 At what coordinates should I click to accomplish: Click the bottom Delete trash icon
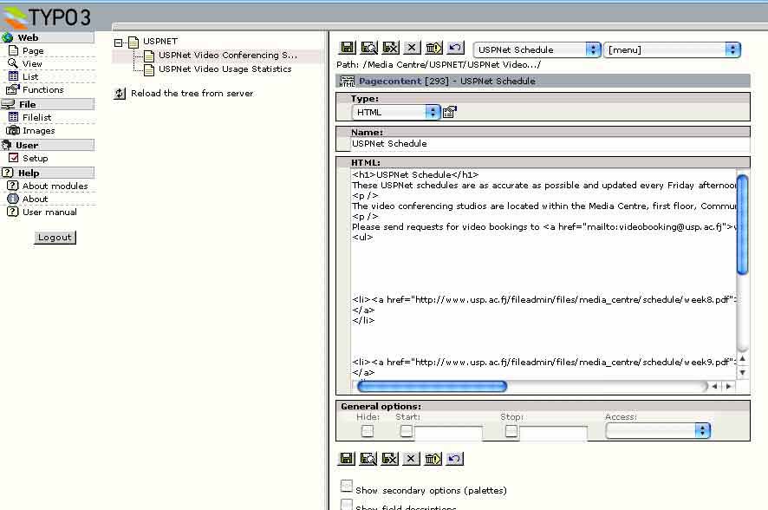(x=433, y=459)
